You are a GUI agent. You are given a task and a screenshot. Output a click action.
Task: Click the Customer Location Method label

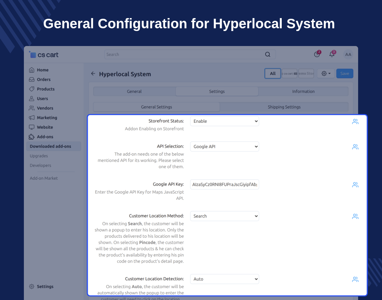pyautogui.click(x=157, y=216)
